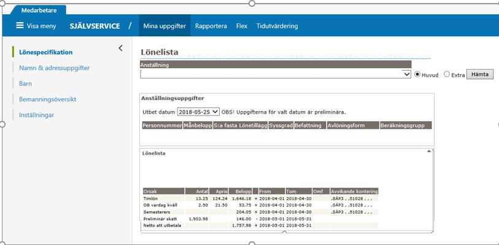Click the Befattning column header
The width and height of the screenshot is (499, 245).
(x=311, y=125)
